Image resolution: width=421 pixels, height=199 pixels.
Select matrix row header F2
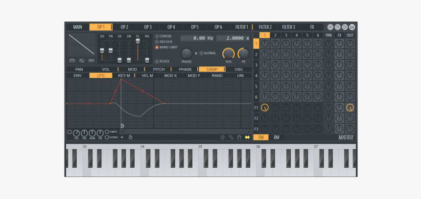pyautogui.click(x=256, y=118)
